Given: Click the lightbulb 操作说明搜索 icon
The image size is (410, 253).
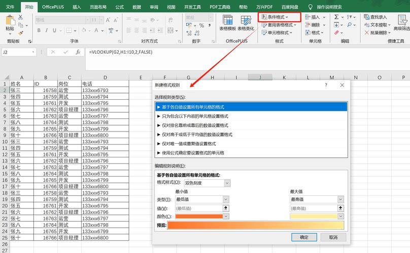Looking at the screenshot, I should [311, 7].
